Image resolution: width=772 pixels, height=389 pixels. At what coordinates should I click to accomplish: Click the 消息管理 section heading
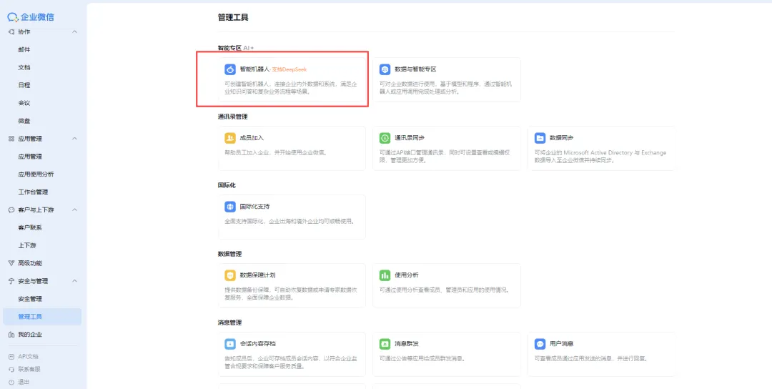pyautogui.click(x=229, y=322)
